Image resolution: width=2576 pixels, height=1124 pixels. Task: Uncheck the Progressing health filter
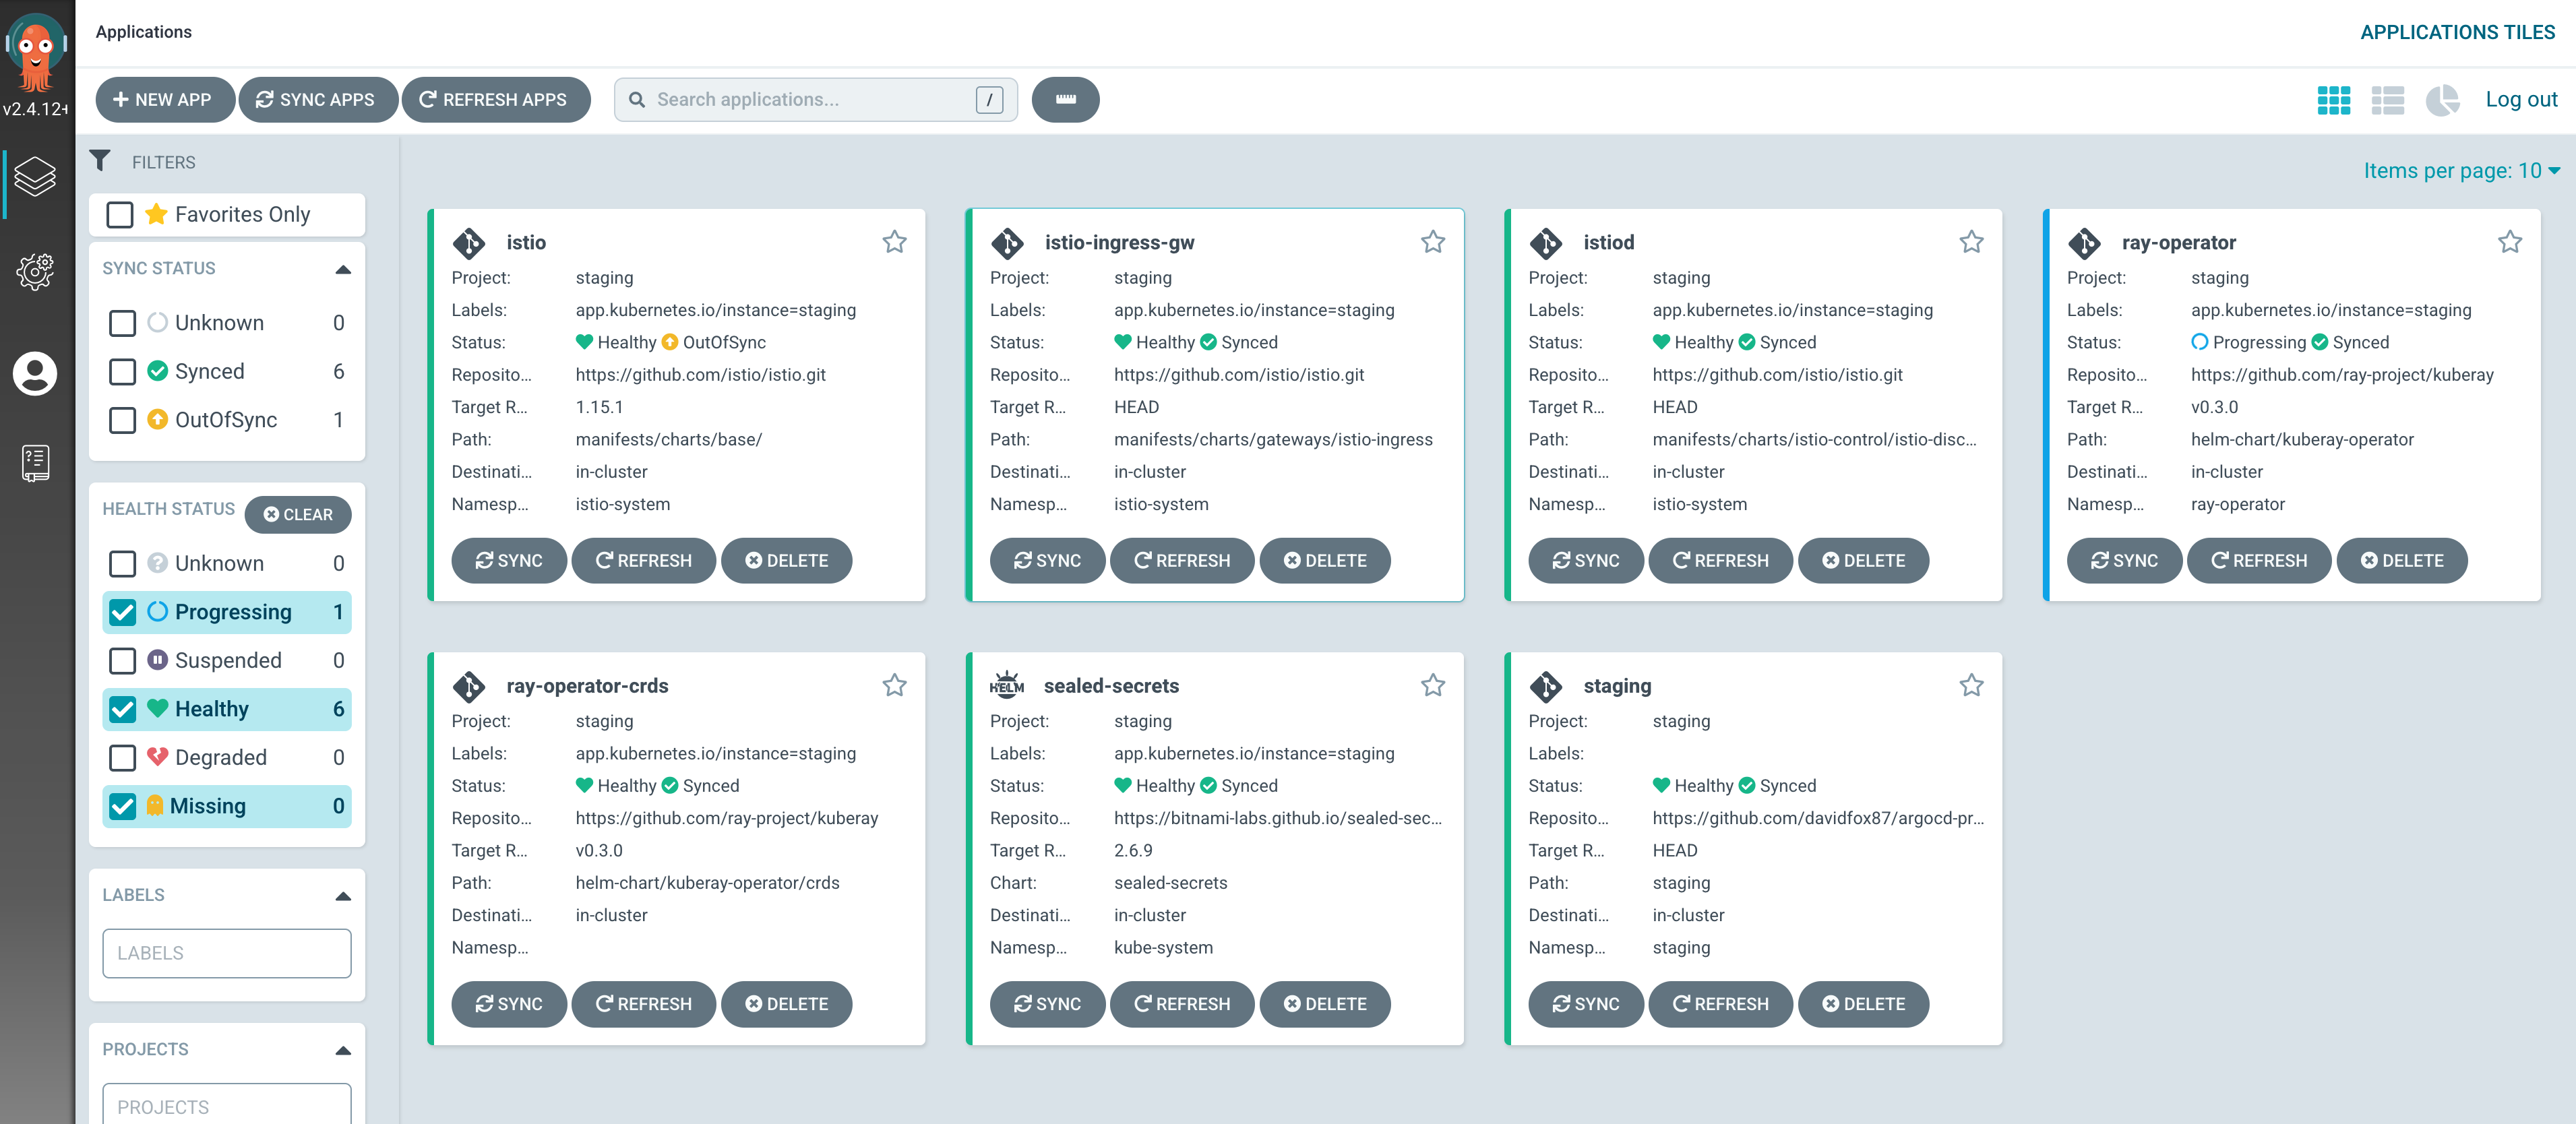click(x=122, y=612)
